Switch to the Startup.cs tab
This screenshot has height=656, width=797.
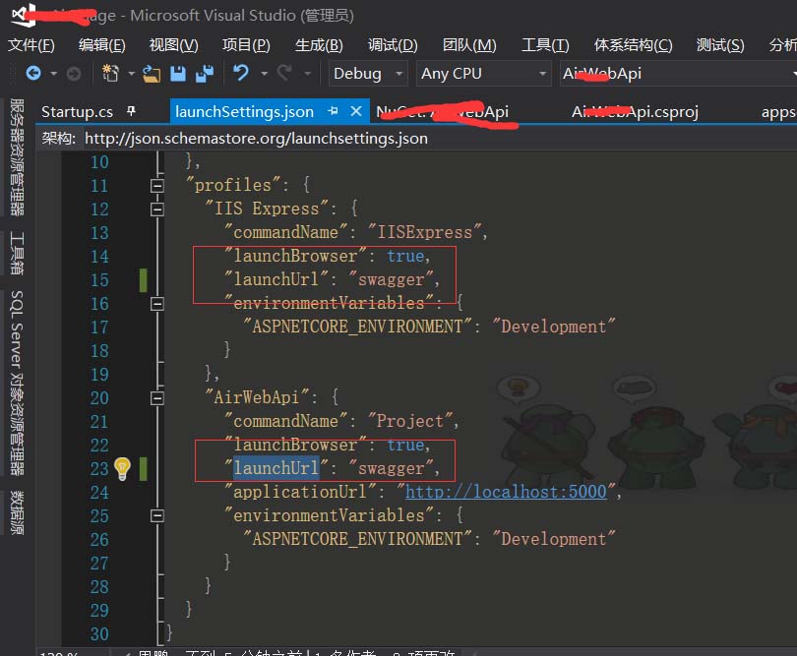[x=78, y=111]
